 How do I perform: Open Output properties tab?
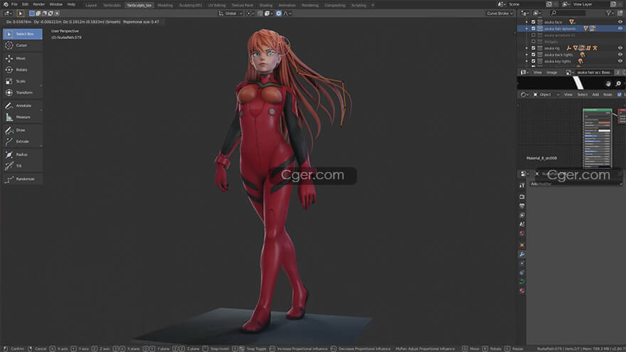point(522,206)
